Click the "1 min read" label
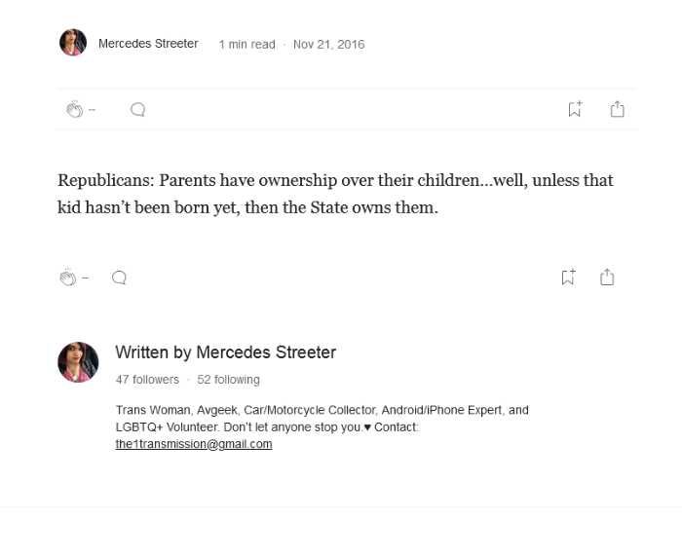Screen dimensions: 682x555 click(246, 45)
